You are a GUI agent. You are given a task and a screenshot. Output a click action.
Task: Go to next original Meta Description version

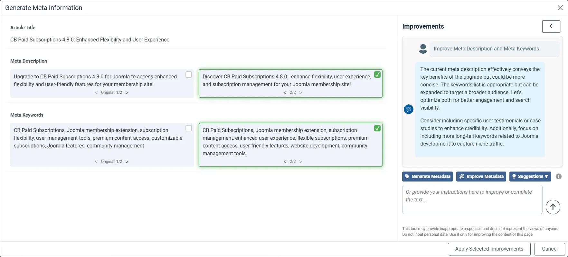point(127,93)
